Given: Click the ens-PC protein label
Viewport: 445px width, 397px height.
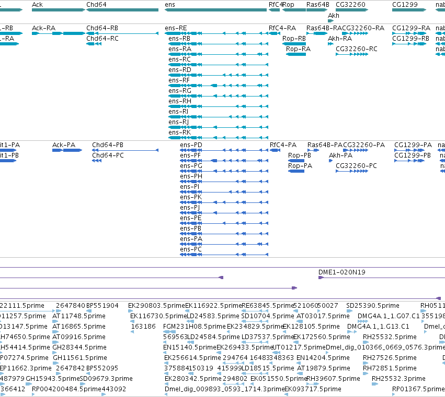Looking at the screenshot, I should tap(191, 249).
